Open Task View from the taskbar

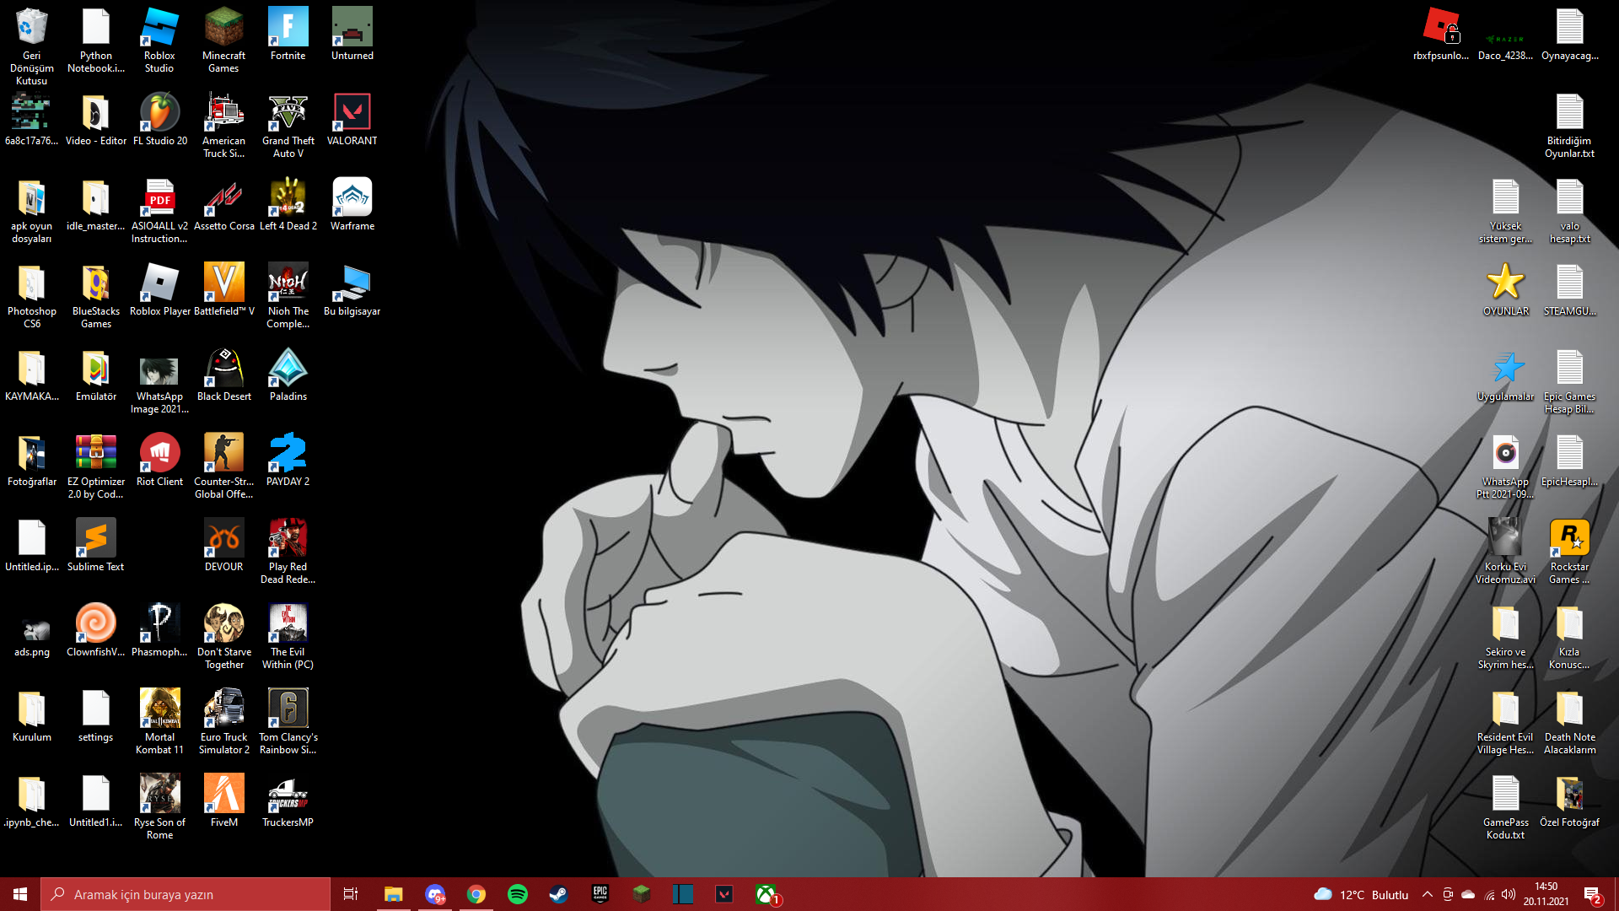tap(351, 894)
